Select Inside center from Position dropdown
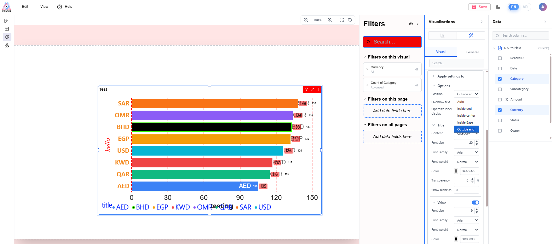Image resolution: width=552 pixels, height=244 pixels. click(x=466, y=116)
